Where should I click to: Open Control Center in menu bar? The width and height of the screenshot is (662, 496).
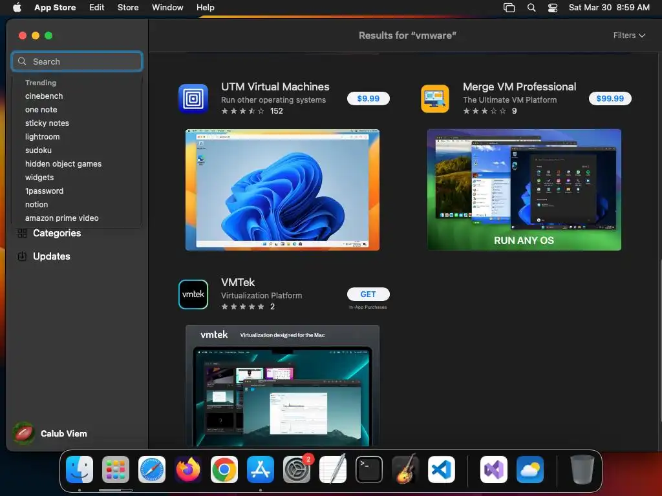553,8
